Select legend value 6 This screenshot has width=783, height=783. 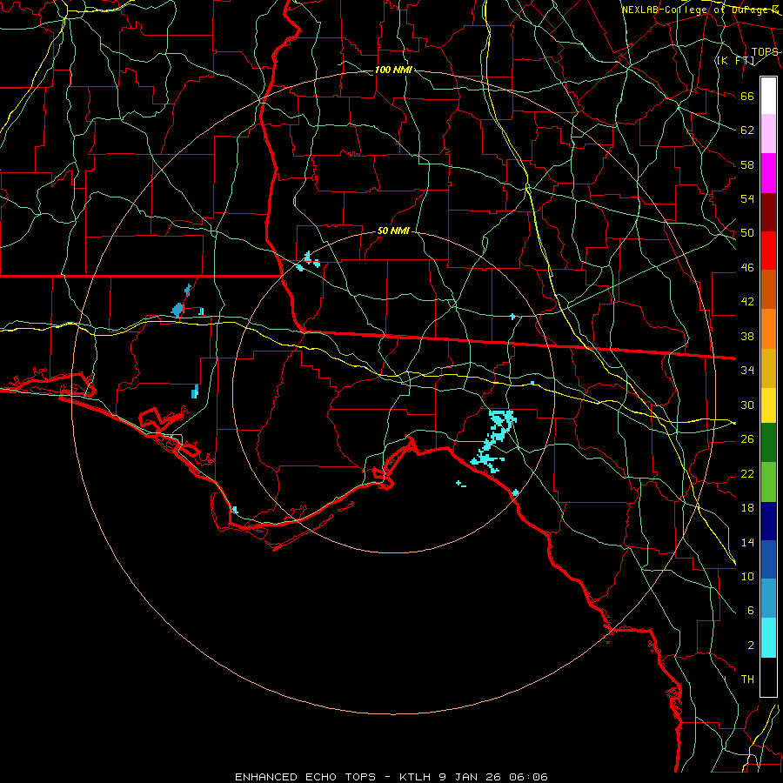tap(750, 610)
